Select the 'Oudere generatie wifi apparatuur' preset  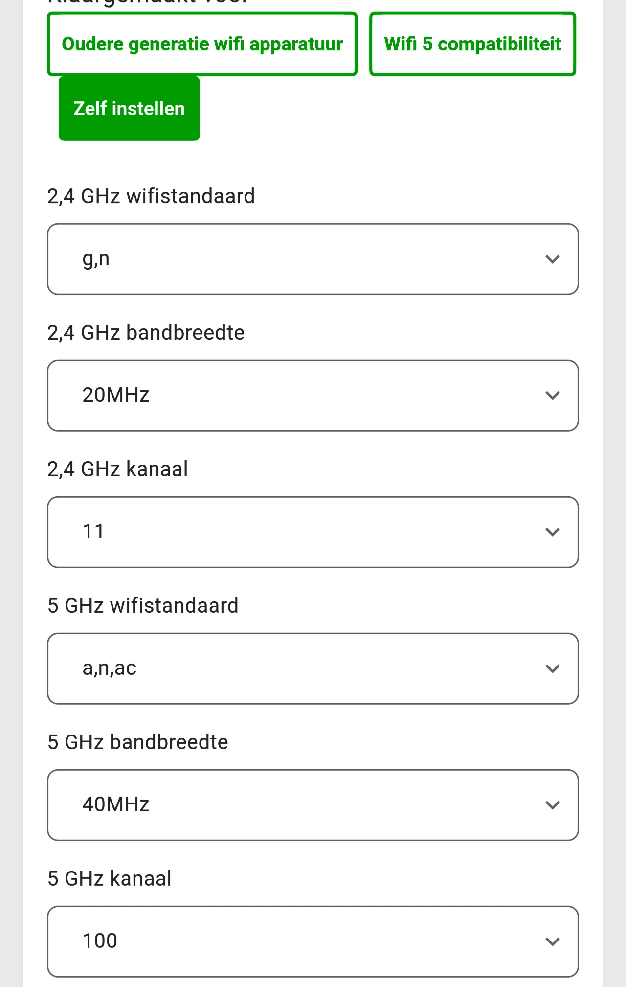click(x=202, y=44)
